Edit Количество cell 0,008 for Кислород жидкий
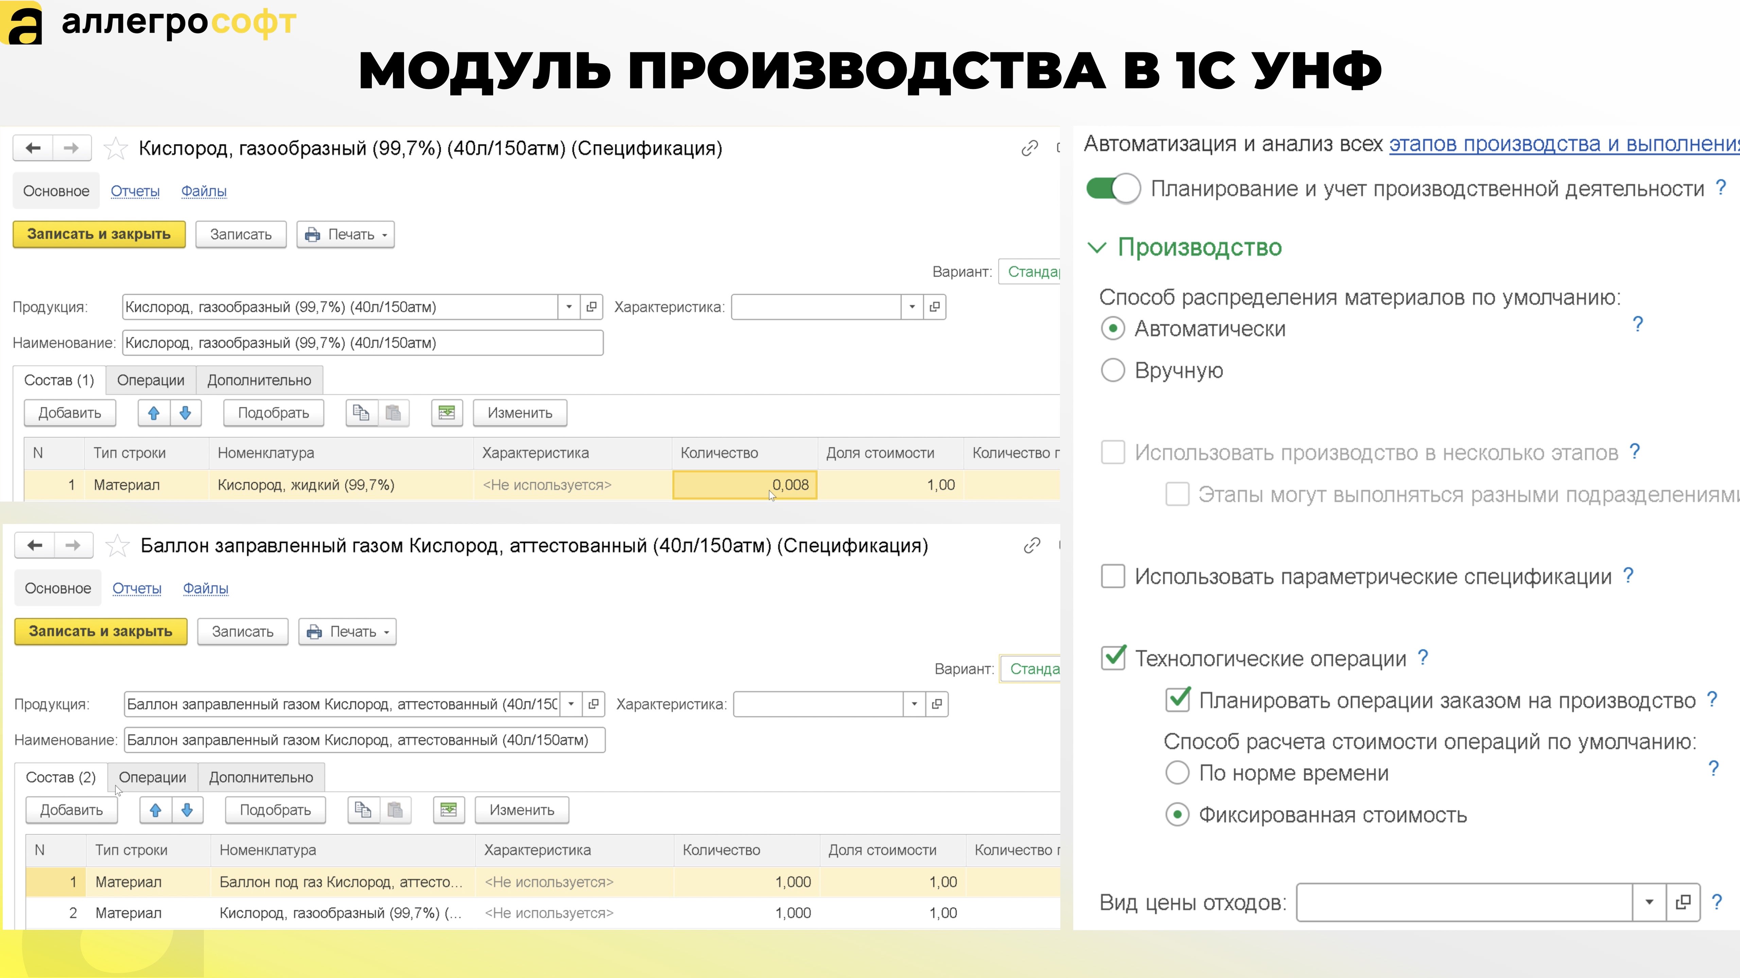 745,485
